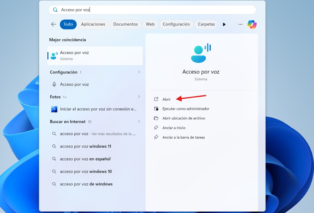Screen dimensions: 314x213
Task: Click the microphone icon next to Acceso por voz
Action: tap(54, 84)
